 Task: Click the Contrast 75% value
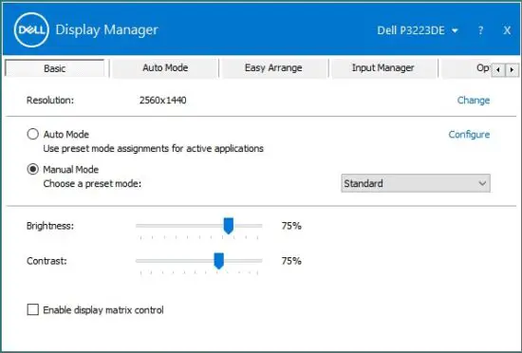tap(291, 261)
